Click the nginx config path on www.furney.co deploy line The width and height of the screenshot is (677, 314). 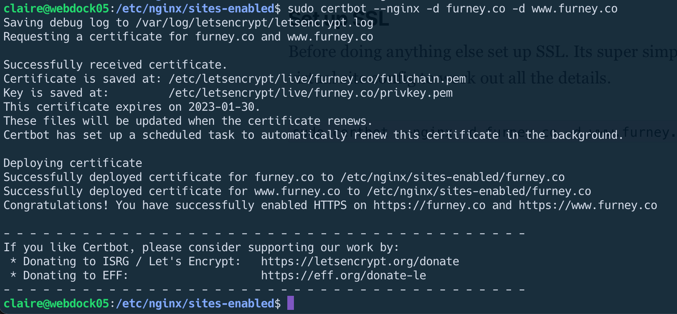click(x=479, y=191)
